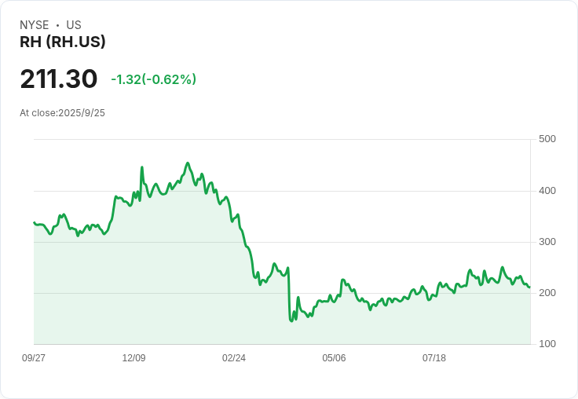Click the final endpoint of the price line
Viewport: 578px width, 399px height.
(x=529, y=287)
